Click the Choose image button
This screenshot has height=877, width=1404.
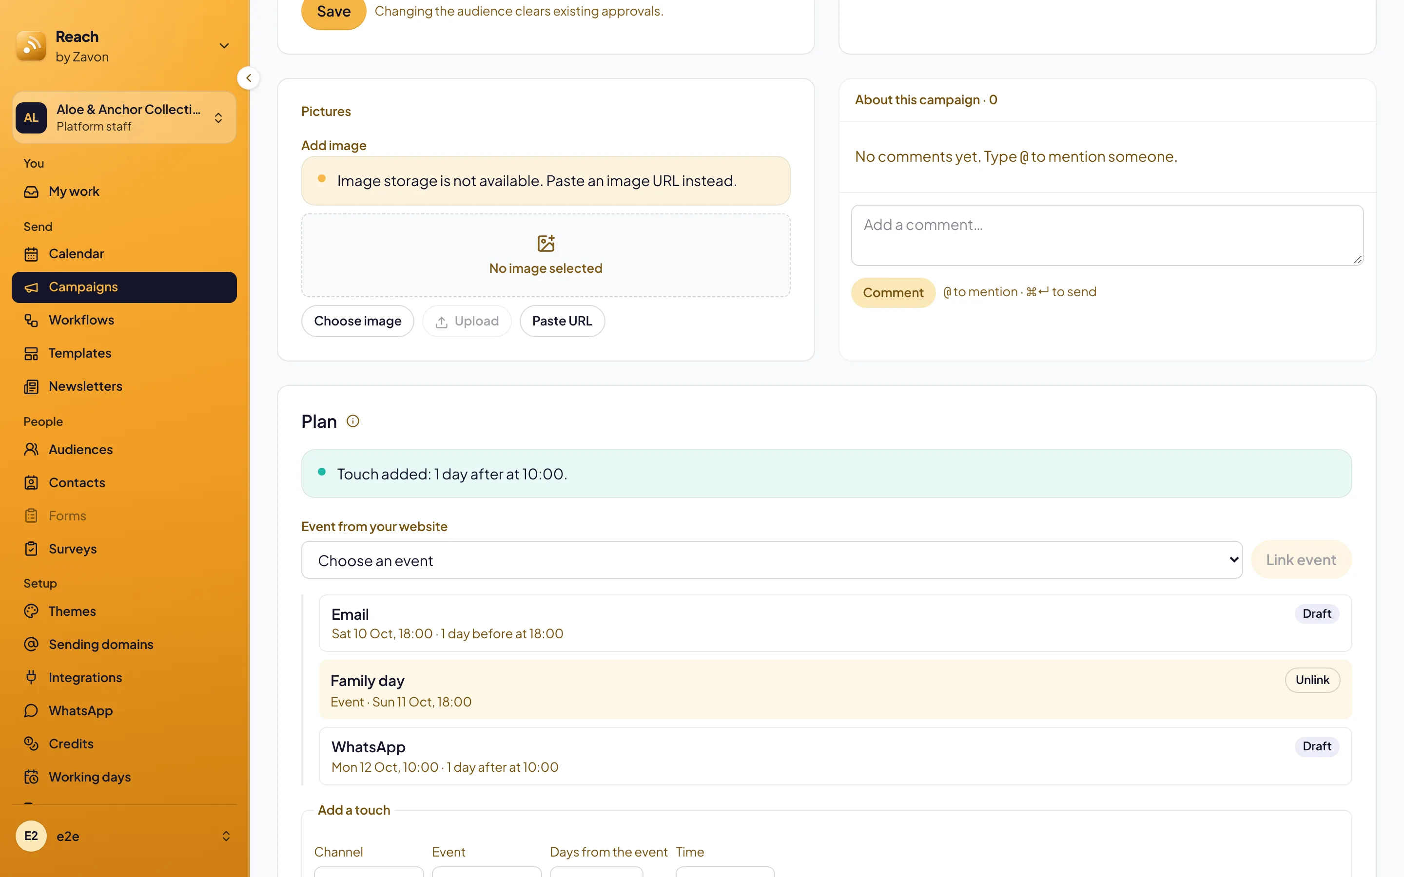click(x=357, y=321)
